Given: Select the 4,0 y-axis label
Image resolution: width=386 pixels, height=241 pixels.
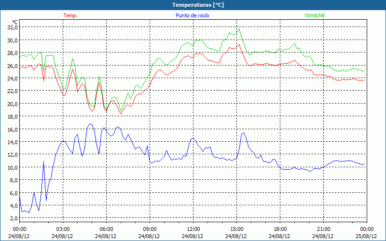Looking at the screenshot, I should [14, 206].
